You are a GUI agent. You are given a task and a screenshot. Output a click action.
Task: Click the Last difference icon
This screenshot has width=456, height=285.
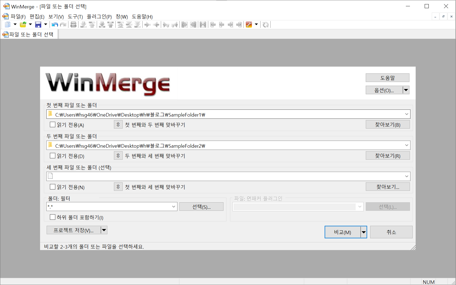click(x=137, y=25)
